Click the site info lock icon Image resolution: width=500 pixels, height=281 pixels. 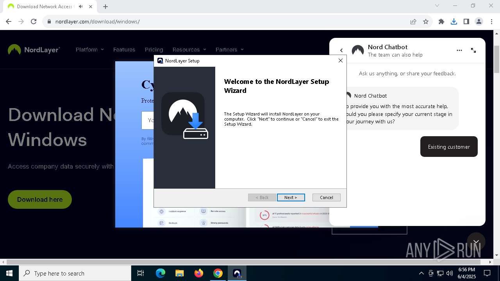click(49, 21)
